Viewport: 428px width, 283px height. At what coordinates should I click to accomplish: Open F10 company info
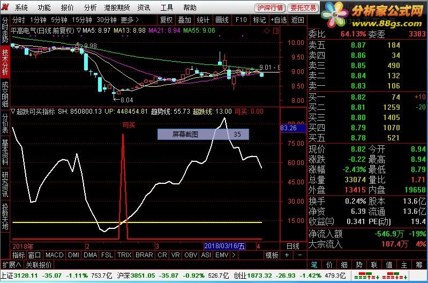coord(241,20)
